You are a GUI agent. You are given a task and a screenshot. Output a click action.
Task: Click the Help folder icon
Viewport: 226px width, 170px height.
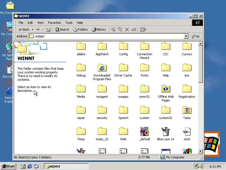click(166, 67)
